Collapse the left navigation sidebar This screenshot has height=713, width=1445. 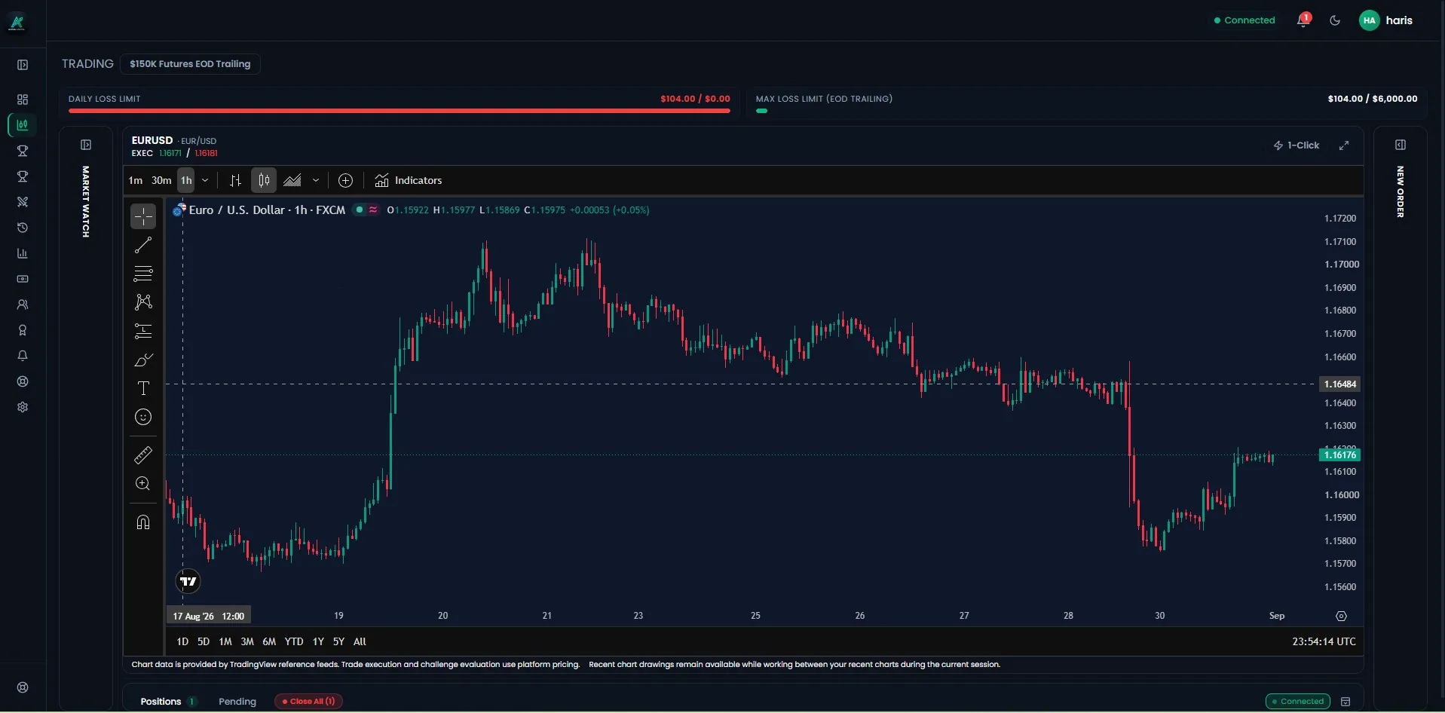coord(23,65)
